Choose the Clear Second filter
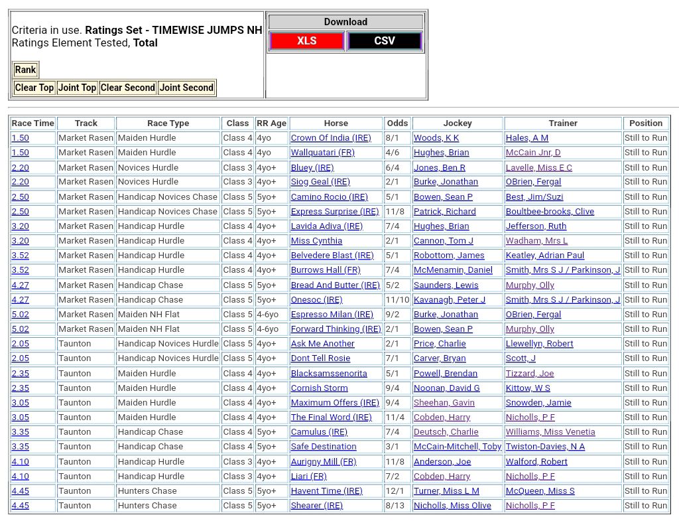Screen dimensions: 679x523 127,88
